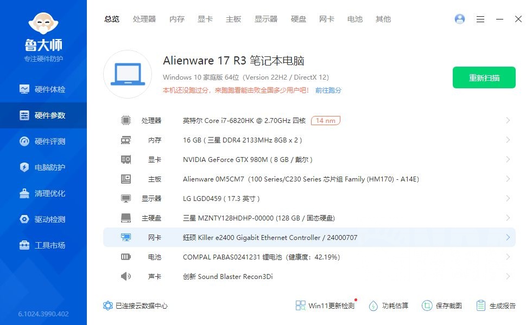
Task: Switch to the 硬盘 tab
Action: tap(298, 19)
